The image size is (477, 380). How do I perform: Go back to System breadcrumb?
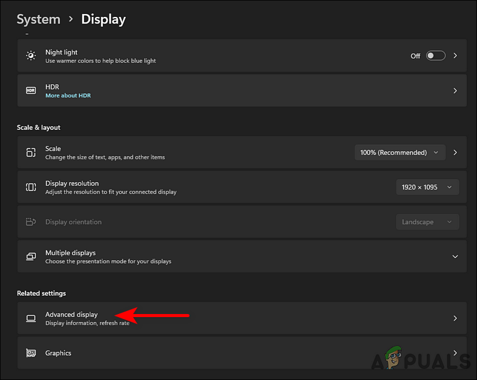pos(38,19)
